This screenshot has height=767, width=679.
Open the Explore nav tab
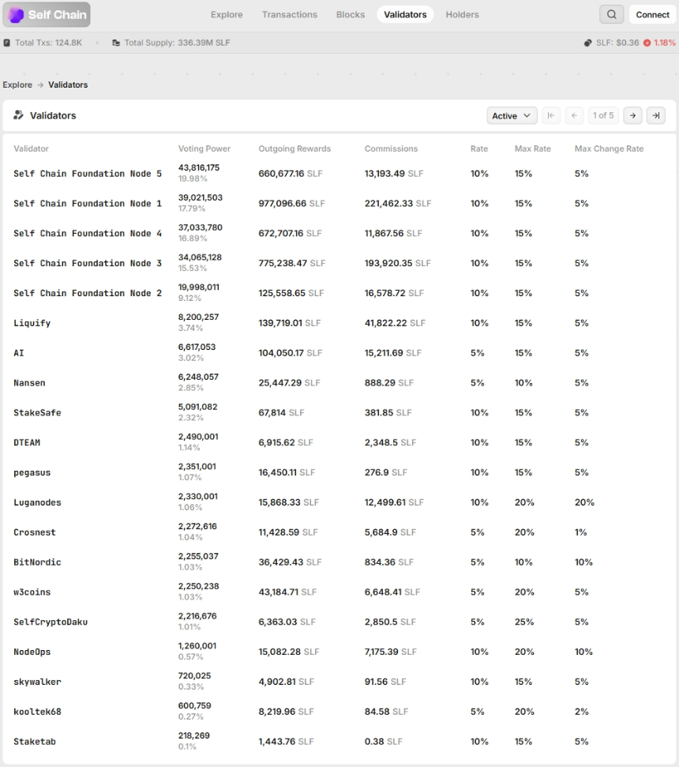(x=227, y=15)
